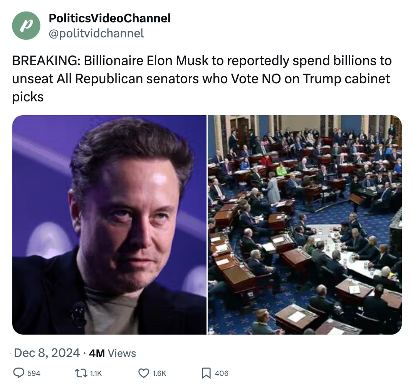This screenshot has width=413, height=387.
Task: Click the 1.1K reposts count
Action: tap(96, 373)
